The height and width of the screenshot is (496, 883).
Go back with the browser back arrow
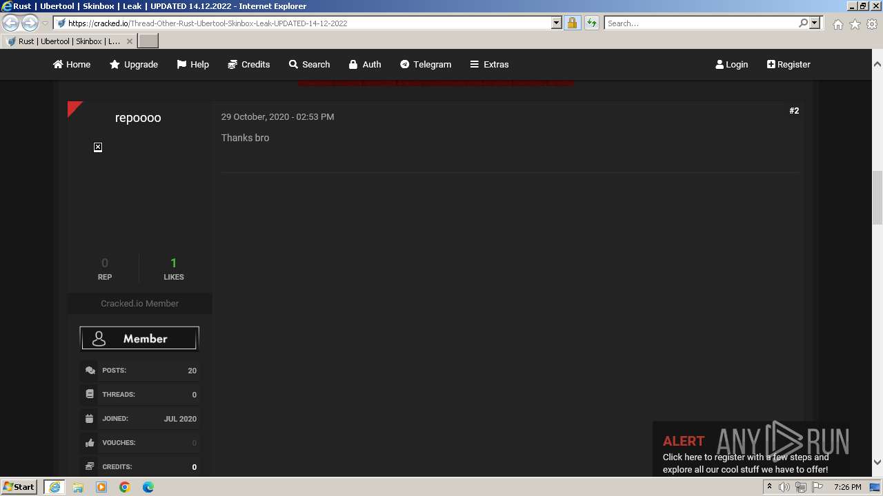(x=11, y=23)
